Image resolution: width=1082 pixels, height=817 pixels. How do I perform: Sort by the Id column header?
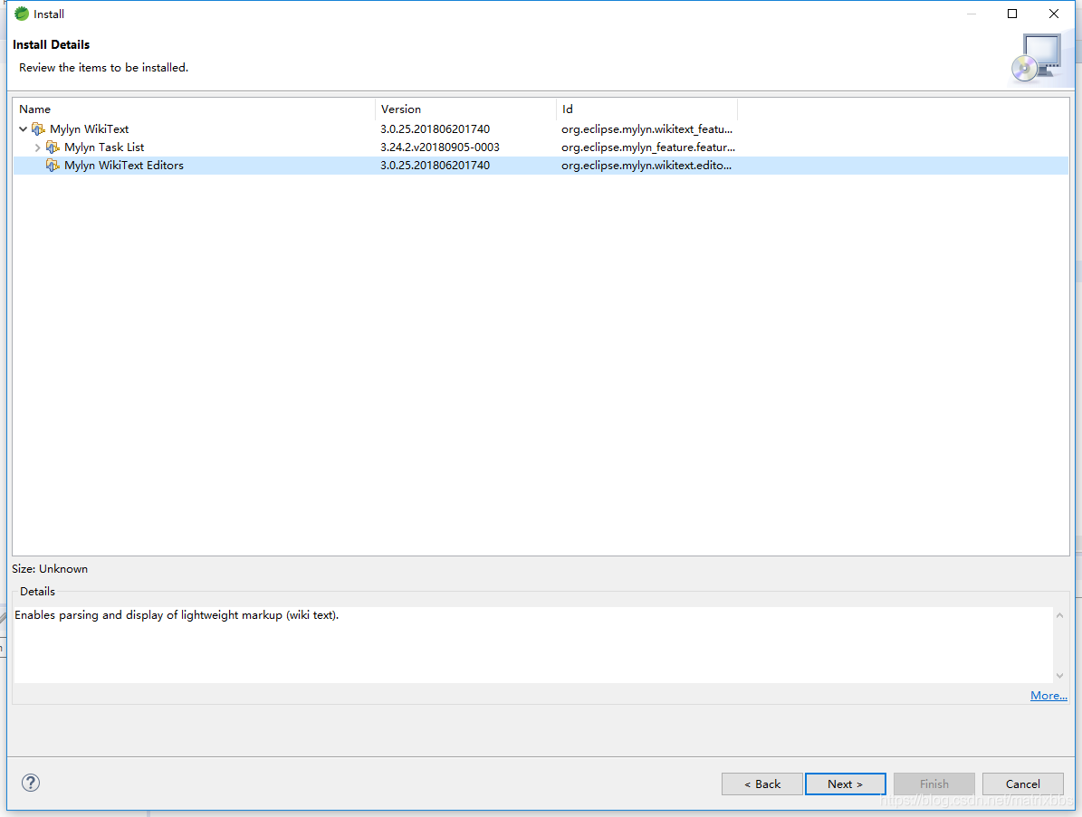646,109
